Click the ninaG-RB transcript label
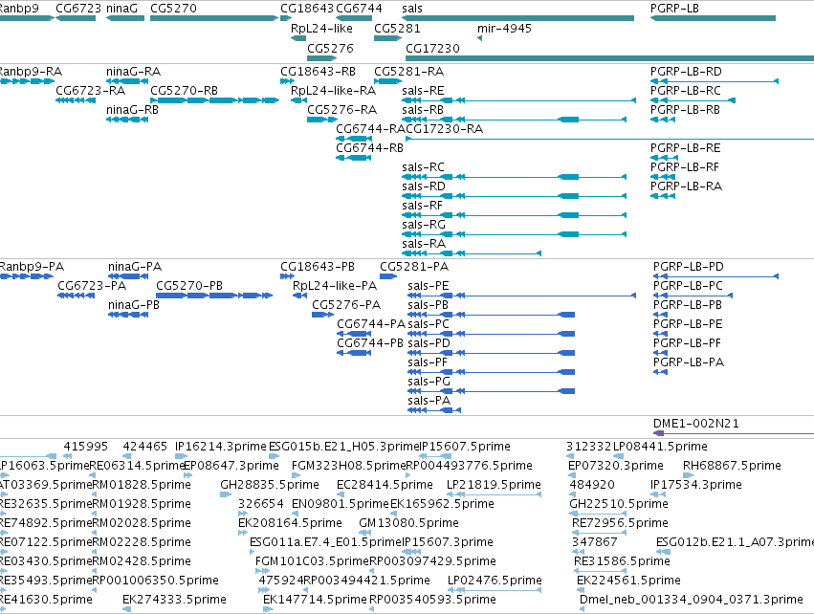This screenshot has height=614, width=814. pos(132,110)
